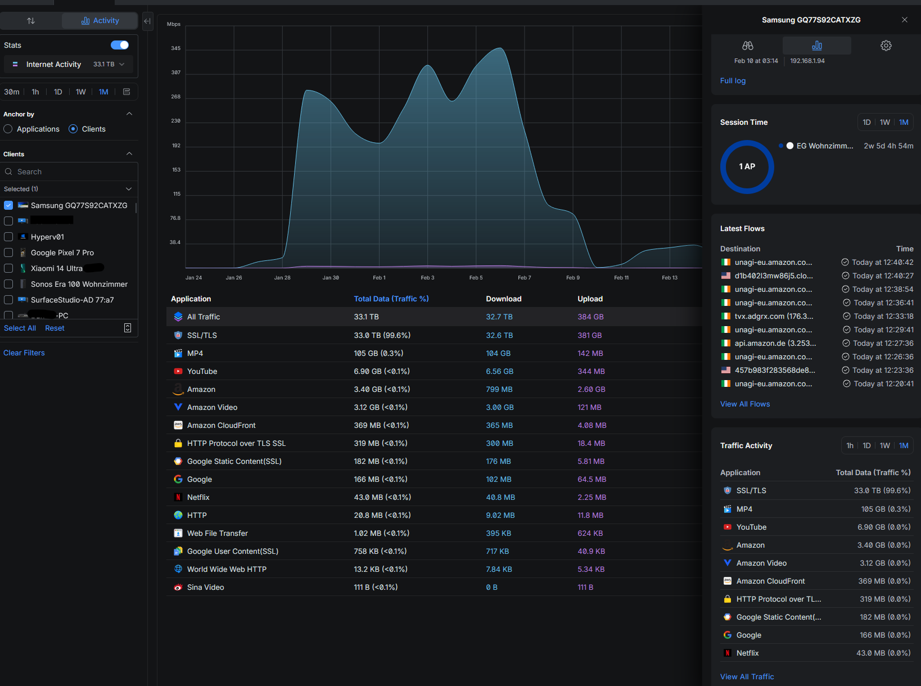This screenshot has height=686, width=921.
Task: Collapse the Clients section
Action: click(x=129, y=154)
